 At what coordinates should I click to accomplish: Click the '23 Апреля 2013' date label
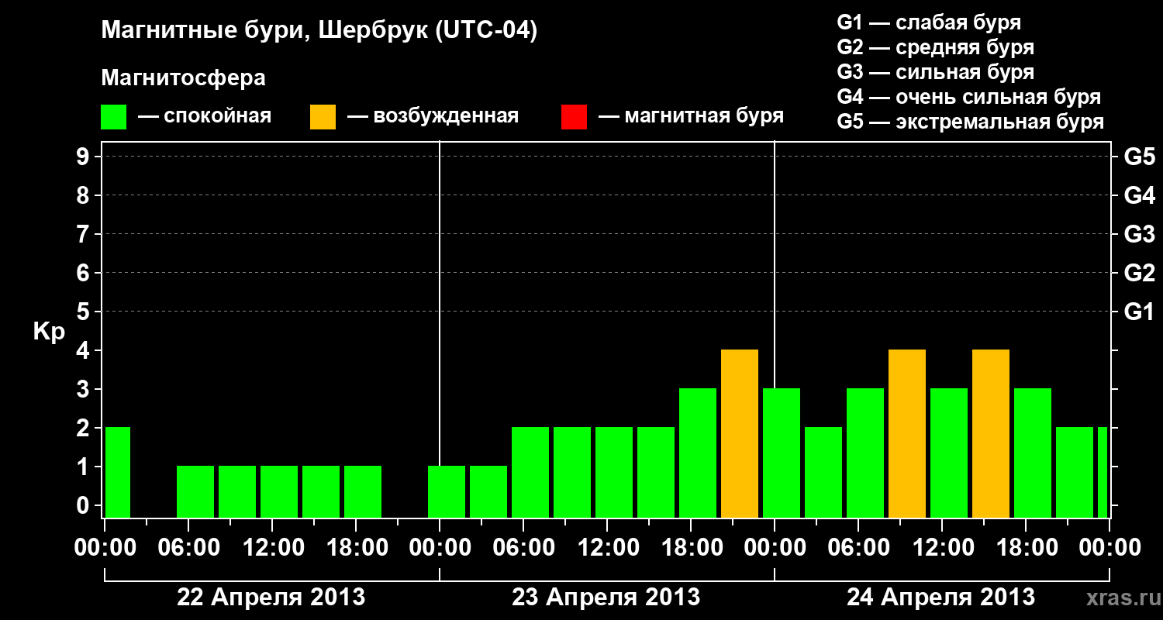[x=606, y=597]
